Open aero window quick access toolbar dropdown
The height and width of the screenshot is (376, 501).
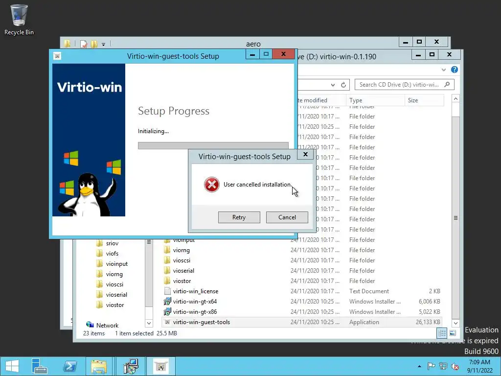pyautogui.click(x=104, y=45)
